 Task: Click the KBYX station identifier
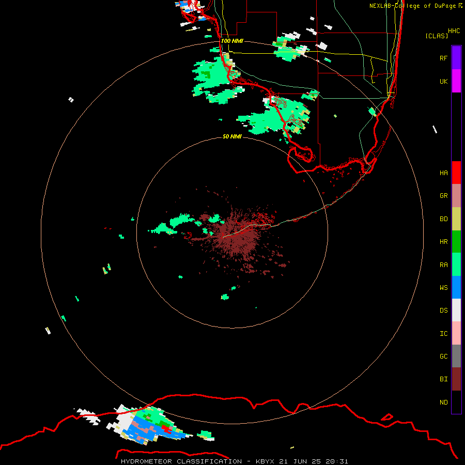coord(266,461)
